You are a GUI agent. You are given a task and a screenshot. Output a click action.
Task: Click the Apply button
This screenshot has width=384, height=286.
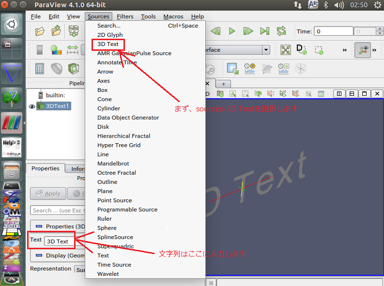click(x=48, y=194)
